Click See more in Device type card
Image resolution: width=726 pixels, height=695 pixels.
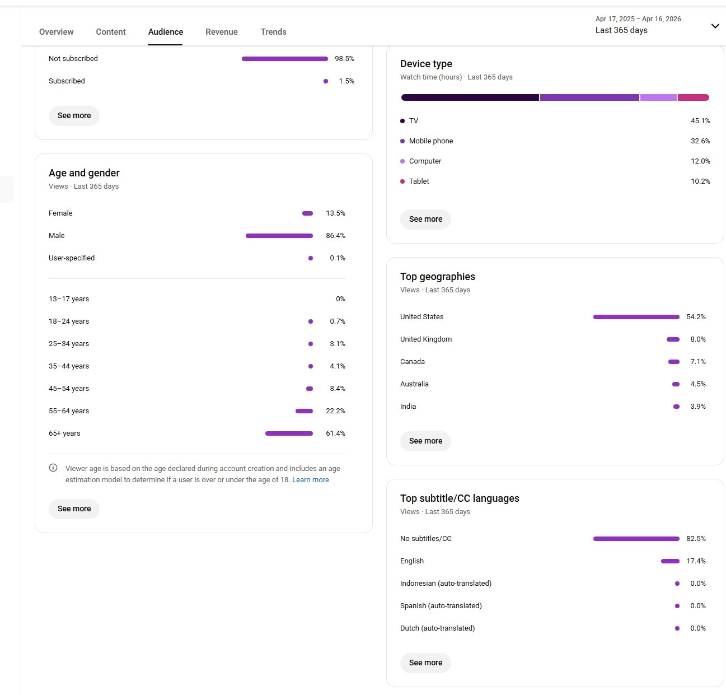coord(425,219)
